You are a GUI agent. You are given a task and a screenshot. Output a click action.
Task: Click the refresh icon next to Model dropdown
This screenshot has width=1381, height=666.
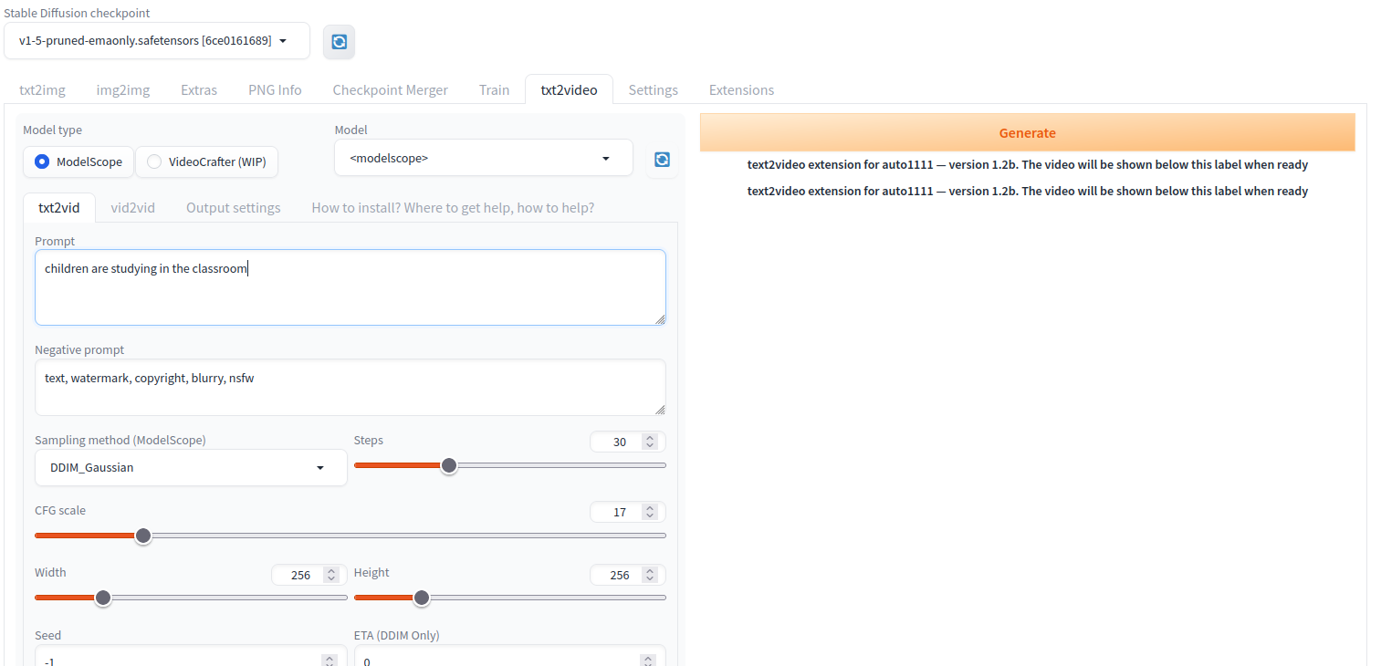pyautogui.click(x=662, y=159)
